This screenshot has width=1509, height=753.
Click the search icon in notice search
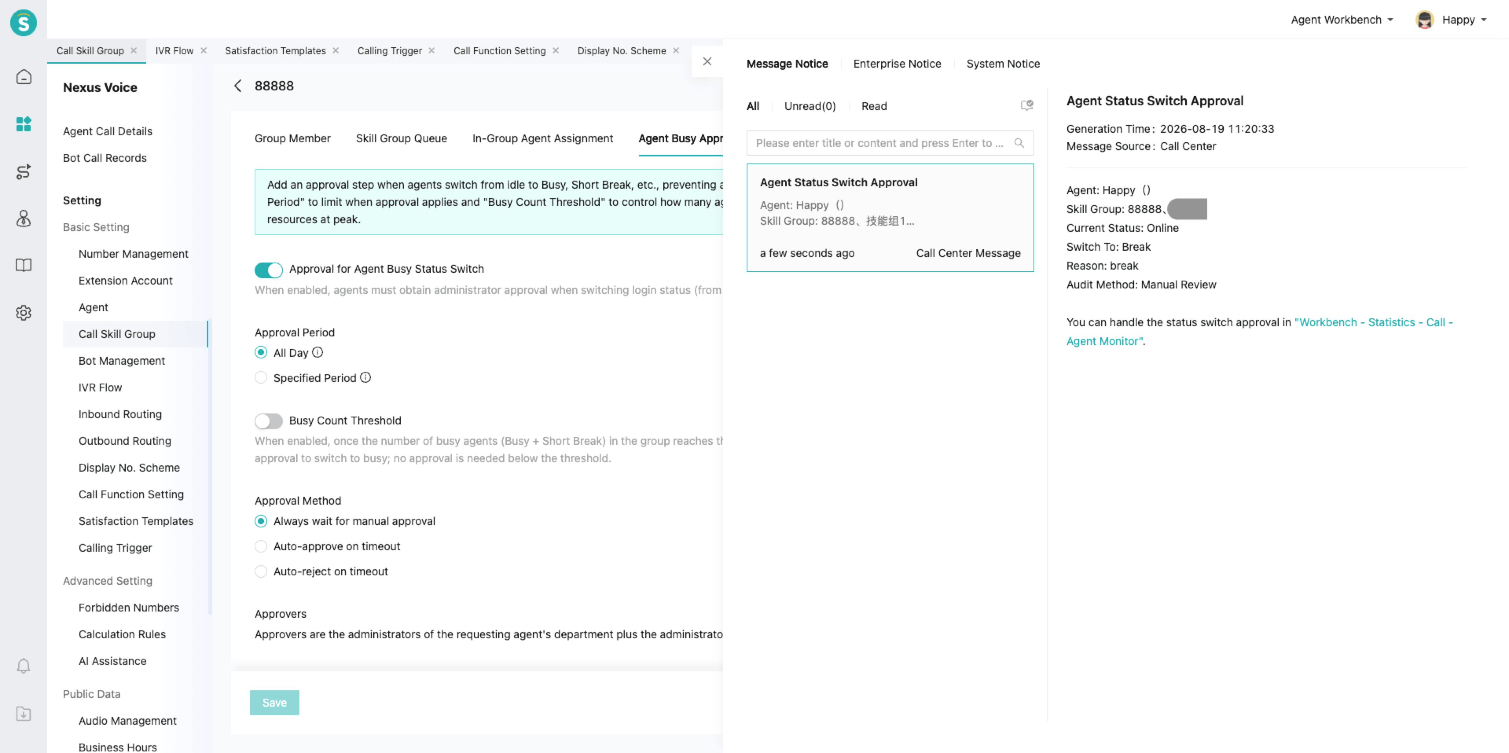pyautogui.click(x=1019, y=143)
